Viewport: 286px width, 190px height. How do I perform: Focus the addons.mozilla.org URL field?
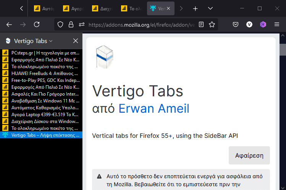141,25
